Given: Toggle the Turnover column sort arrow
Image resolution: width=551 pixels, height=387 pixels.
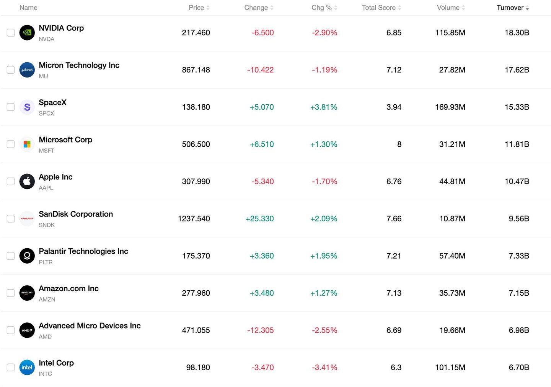Looking at the screenshot, I should pyautogui.click(x=527, y=8).
